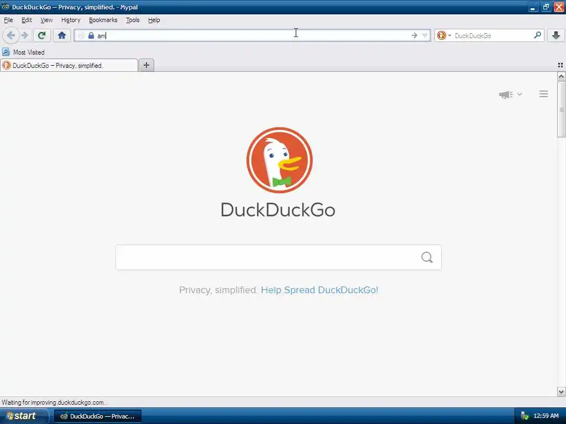
Task: Select the DuckDuckGo taskbar window button
Action: 97,416
